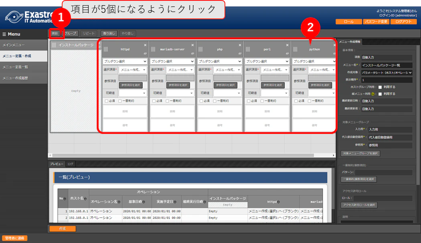Screen dimensions: 421x243
Task: Open メニュー定義一覧 in sidebar
Action: coord(24,67)
